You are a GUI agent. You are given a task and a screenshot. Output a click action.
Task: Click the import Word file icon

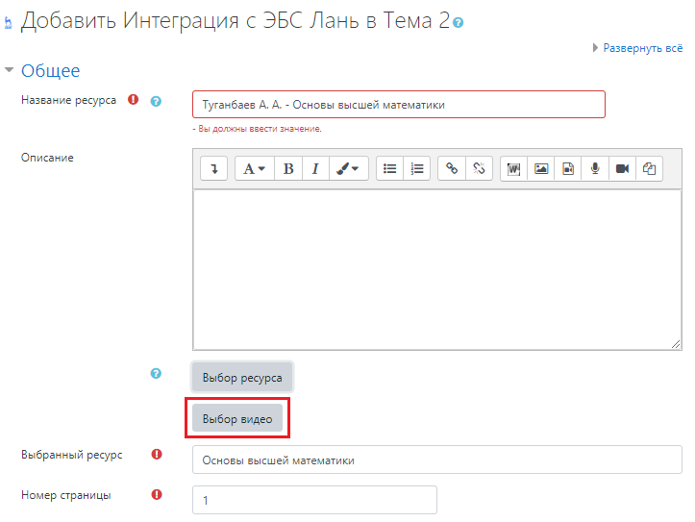coord(514,168)
